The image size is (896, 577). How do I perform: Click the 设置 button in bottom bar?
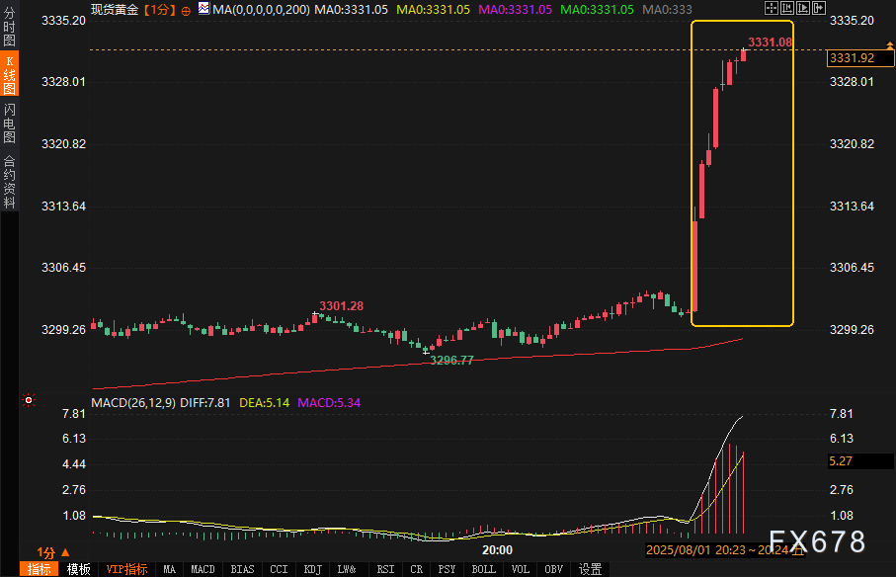(590, 569)
